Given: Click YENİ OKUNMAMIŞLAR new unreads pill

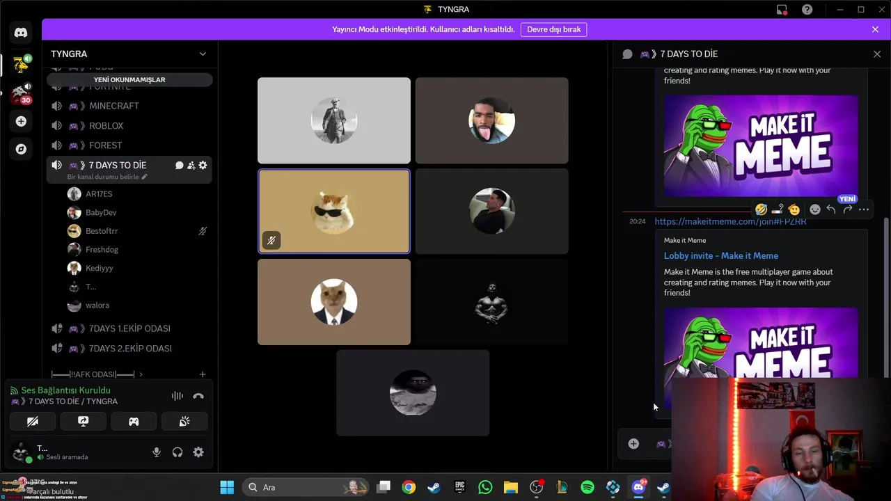Looking at the screenshot, I should [x=129, y=79].
